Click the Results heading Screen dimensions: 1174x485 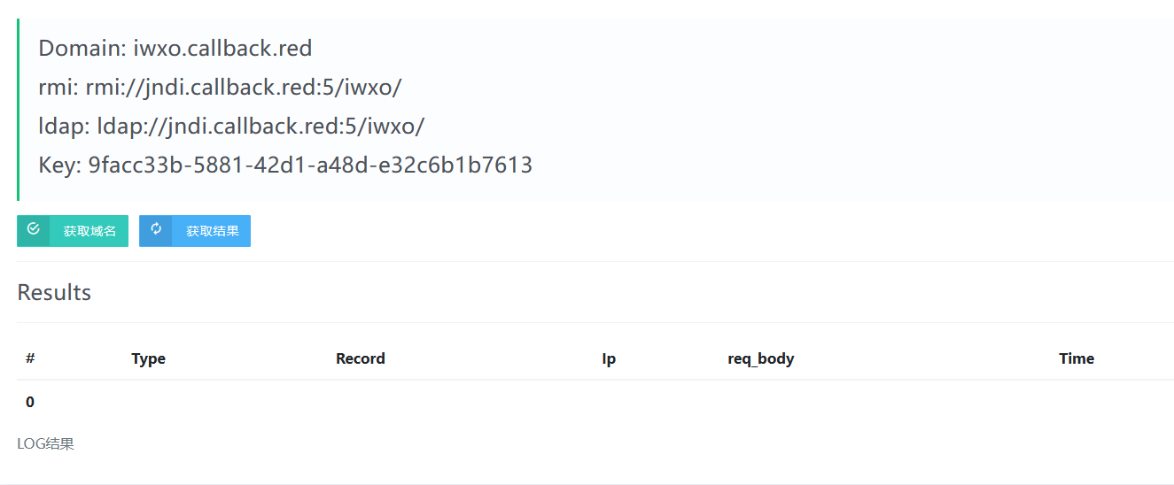click(x=54, y=292)
